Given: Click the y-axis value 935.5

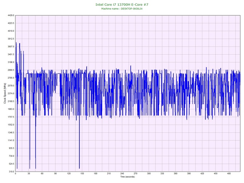Looking at the screenshot, I should (x=11, y=148).
